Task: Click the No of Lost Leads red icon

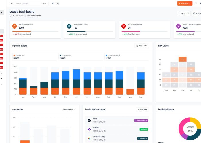Action: tap(124, 26)
